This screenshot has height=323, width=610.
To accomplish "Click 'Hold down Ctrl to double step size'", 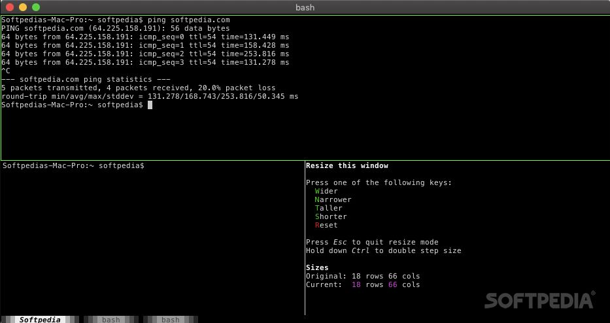I will pos(384,251).
